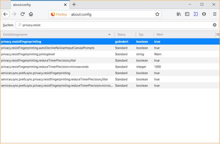The height and width of the screenshot is (144, 220).
Task: Select privacy.resistFingerprinting.jsmloglevel row
Action: click(x=110, y=54)
